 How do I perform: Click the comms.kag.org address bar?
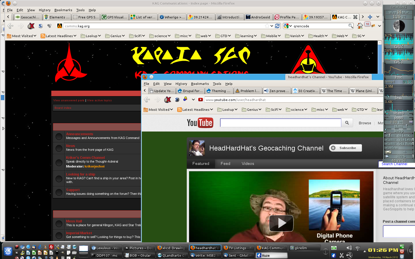[x=164, y=26]
